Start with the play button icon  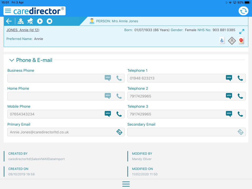pos(40,21)
